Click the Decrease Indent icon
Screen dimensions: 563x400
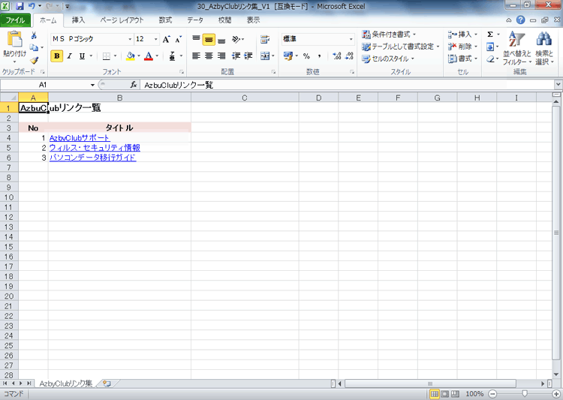coord(236,56)
